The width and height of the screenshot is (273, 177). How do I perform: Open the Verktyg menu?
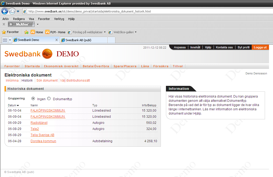click(59, 19)
